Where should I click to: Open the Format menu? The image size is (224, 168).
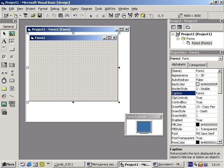(43, 9)
